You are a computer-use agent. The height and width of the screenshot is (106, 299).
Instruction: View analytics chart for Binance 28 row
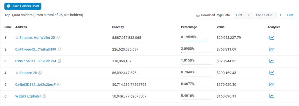coord(272,73)
